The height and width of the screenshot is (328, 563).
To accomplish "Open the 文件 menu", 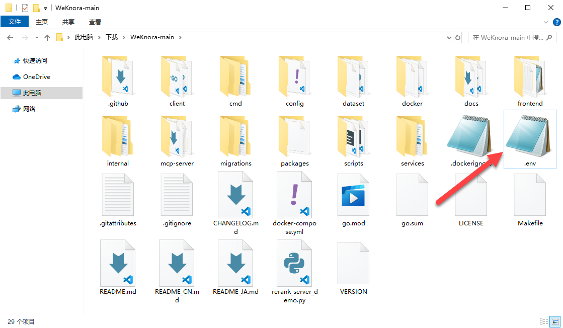I will pyautogui.click(x=15, y=22).
